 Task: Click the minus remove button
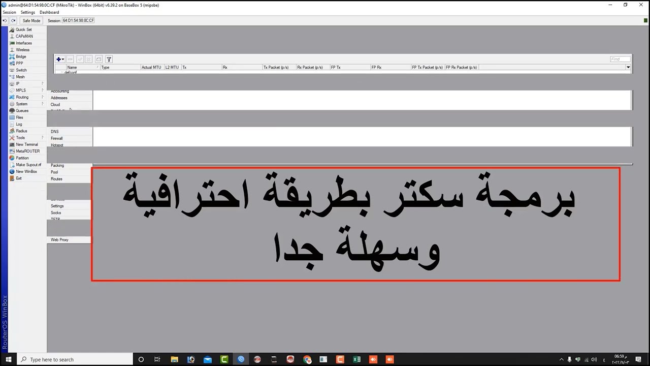[70, 59]
